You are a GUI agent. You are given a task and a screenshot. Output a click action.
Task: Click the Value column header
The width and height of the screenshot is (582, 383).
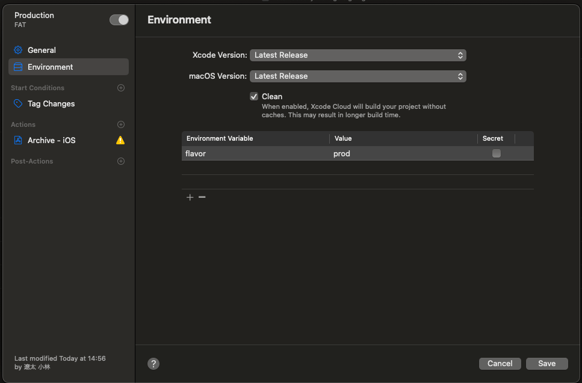pos(403,139)
